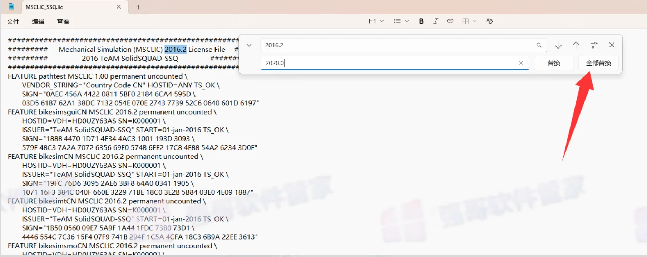Click the 'FEATURE bikesimsmoCN' line
The image size is (647, 257).
(113, 246)
